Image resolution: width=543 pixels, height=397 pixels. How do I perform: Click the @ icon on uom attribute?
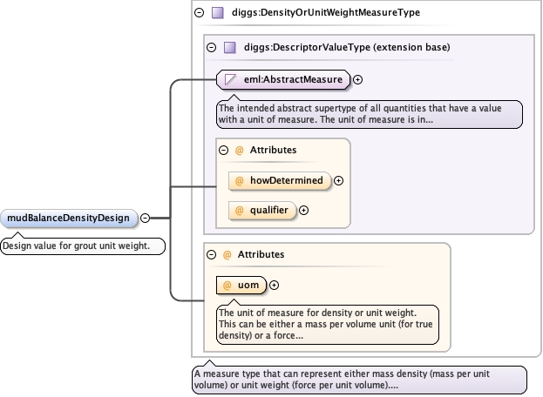pyautogui.click(x=227, y=284)
